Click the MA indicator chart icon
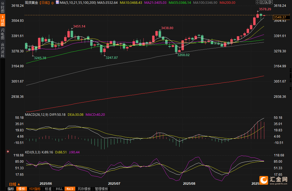Screen dimensions: 292x191 [57, 2]
